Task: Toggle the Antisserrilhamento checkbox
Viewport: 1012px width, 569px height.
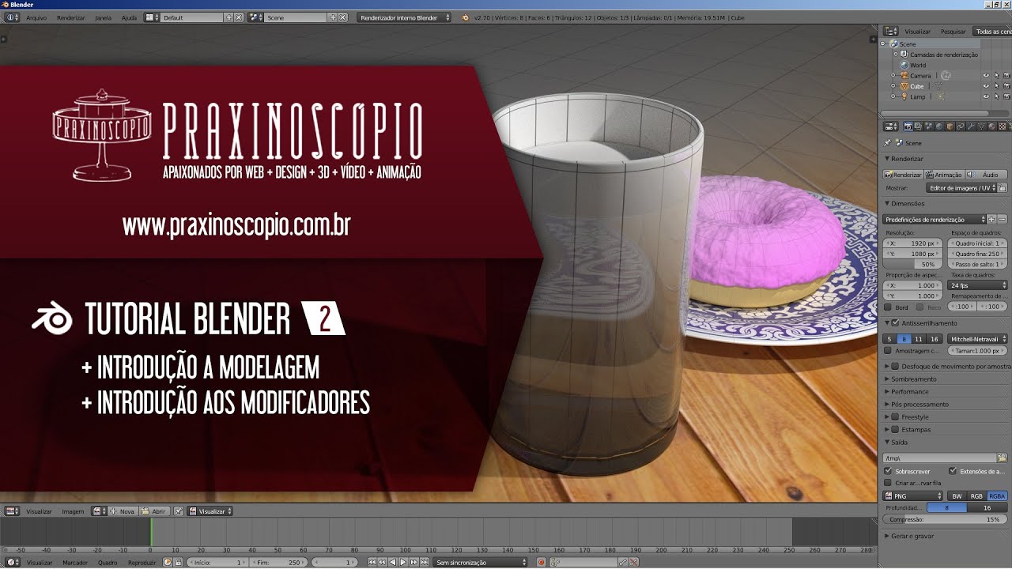Action: [x=895, y=323]
